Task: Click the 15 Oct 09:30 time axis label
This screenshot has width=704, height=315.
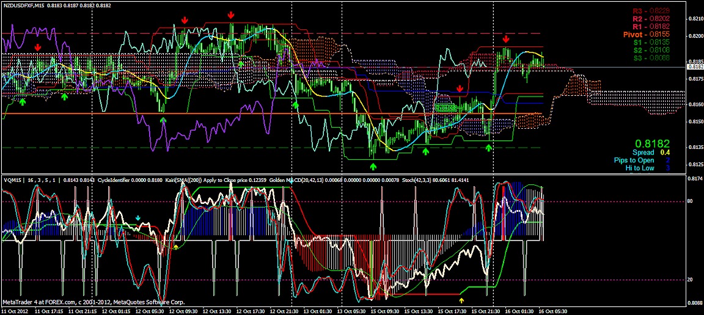Action: 385,311
